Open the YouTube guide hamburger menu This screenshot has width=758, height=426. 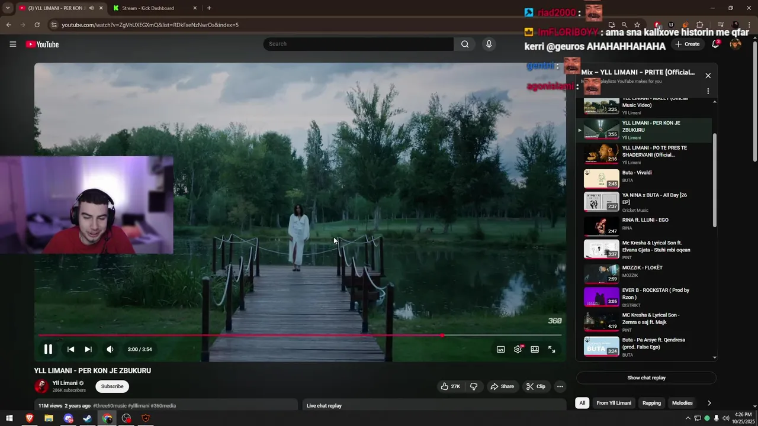point(12,44)
